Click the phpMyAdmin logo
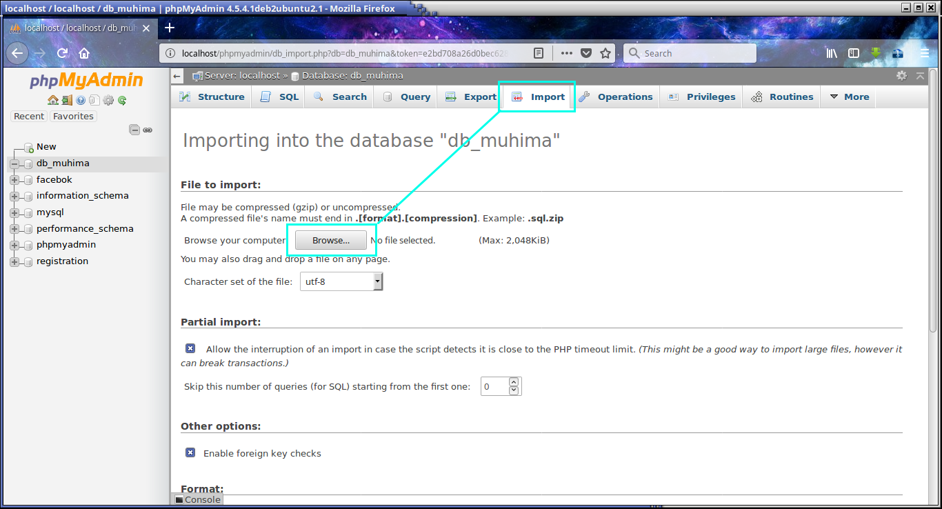Screen dimensions: 942x509 tap(86, 80)
